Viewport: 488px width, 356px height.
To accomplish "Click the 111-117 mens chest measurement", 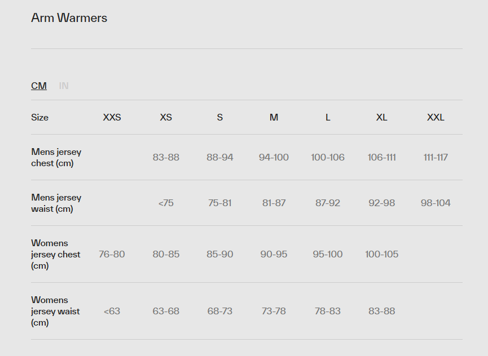I will (436, 157).
